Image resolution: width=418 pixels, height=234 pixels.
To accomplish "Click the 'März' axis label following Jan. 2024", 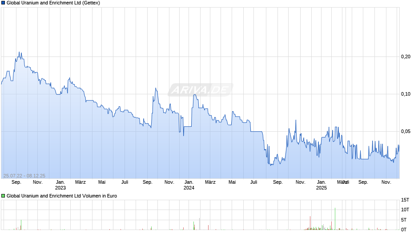I will coord(210,182).
